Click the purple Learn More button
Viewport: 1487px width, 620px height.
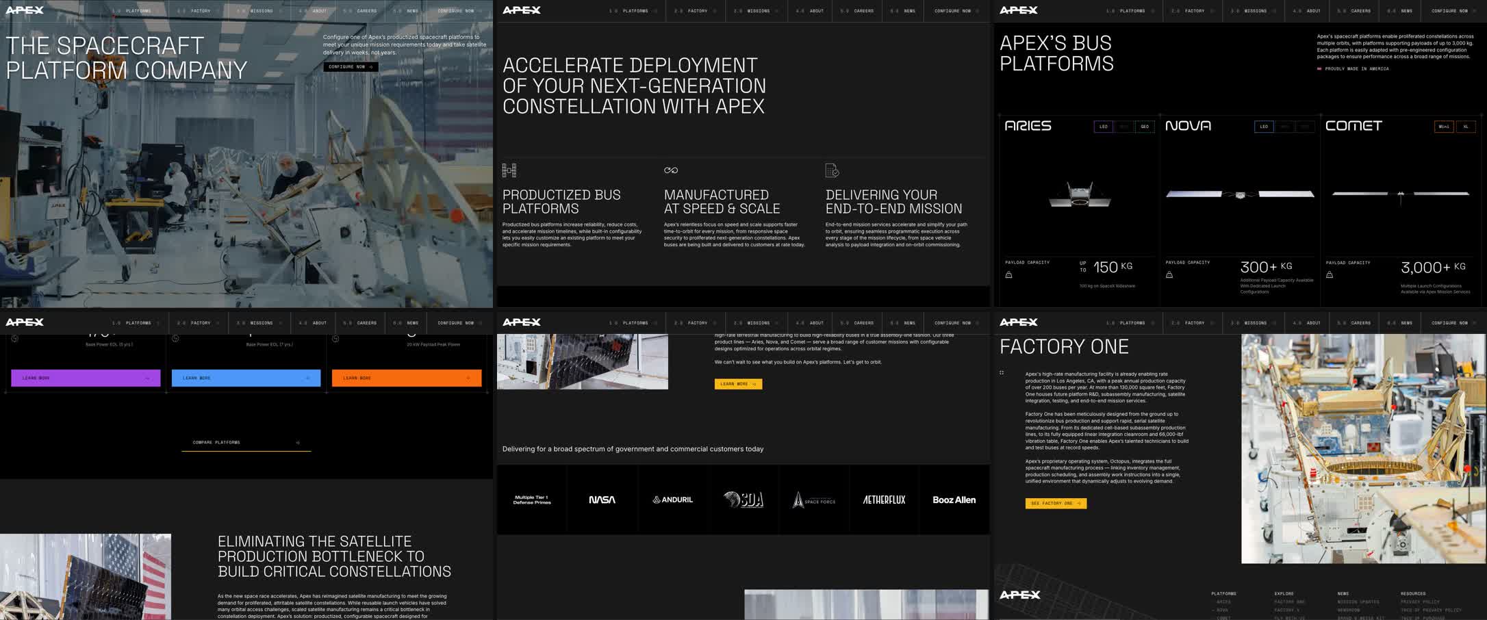86,378
